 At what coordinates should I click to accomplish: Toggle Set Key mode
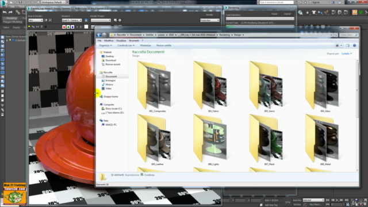(297, 205)
